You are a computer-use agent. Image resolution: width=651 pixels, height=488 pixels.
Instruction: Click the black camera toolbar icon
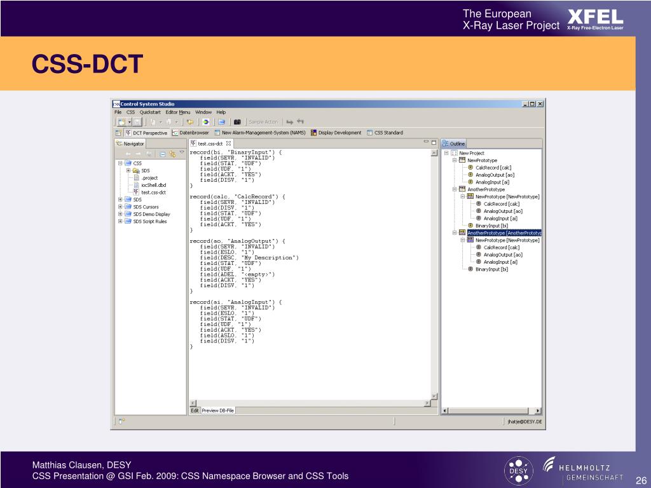pos(237,122)
